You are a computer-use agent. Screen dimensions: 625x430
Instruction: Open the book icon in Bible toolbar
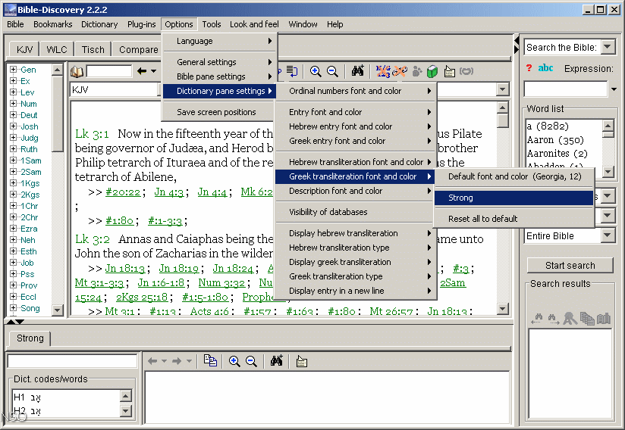pyautogui.click(x=77, y=72)
